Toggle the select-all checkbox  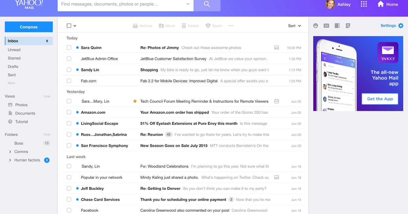tap(69, 26)
